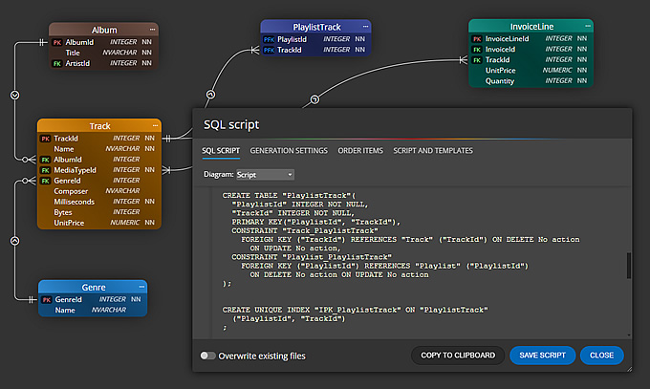Select the Title column in Album table

[103, 53]
